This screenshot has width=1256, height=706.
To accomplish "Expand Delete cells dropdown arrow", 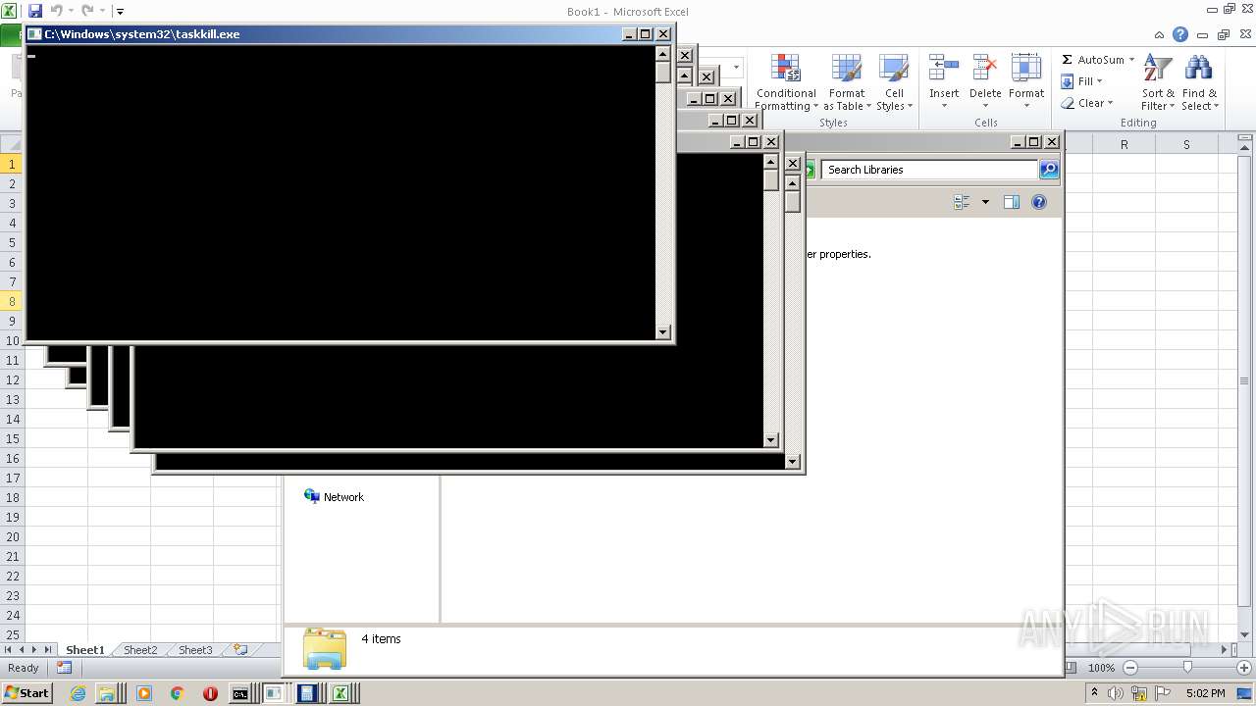I will pyautogui.click(x=985, y=106).
